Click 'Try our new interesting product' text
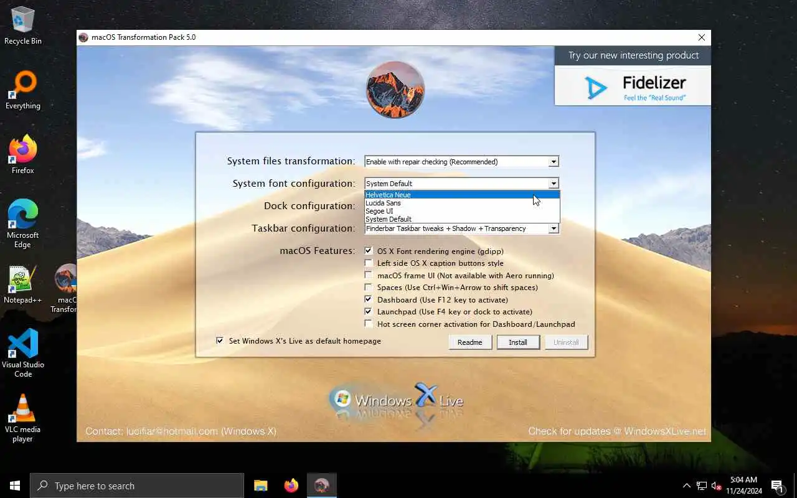Screen dimensions: 797x498 point(633,55)
